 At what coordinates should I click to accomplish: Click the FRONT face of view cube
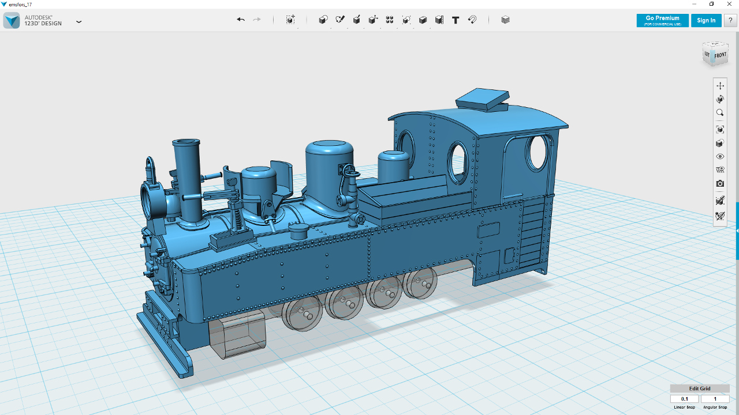point(720,56)
